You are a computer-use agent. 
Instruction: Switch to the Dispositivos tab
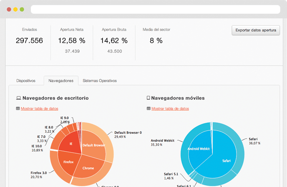[26, 81]
